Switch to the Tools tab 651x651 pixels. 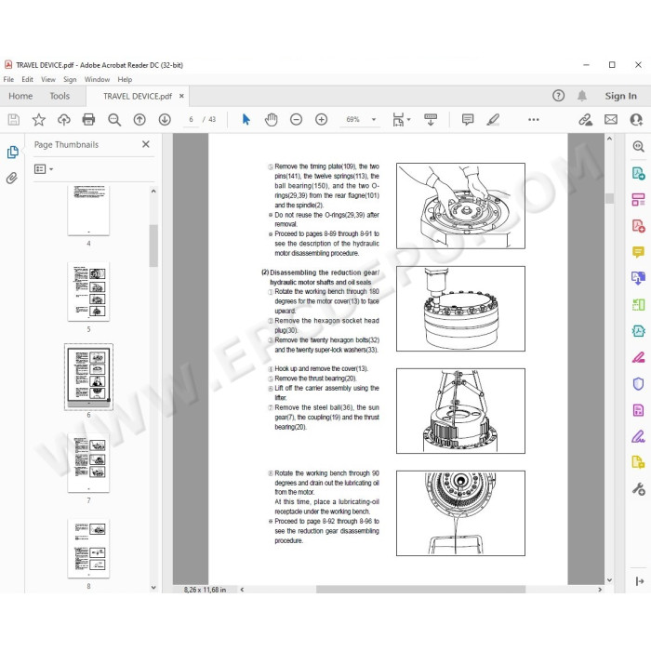tap(60, 96)
